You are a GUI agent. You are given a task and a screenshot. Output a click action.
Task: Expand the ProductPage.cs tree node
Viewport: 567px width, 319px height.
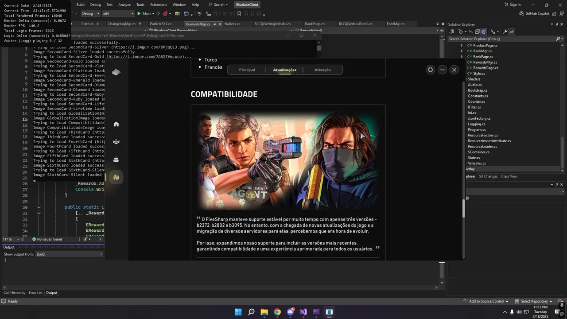point(462,46)
